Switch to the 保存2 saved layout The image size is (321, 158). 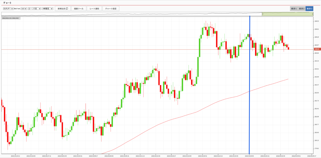click(302, 9)
